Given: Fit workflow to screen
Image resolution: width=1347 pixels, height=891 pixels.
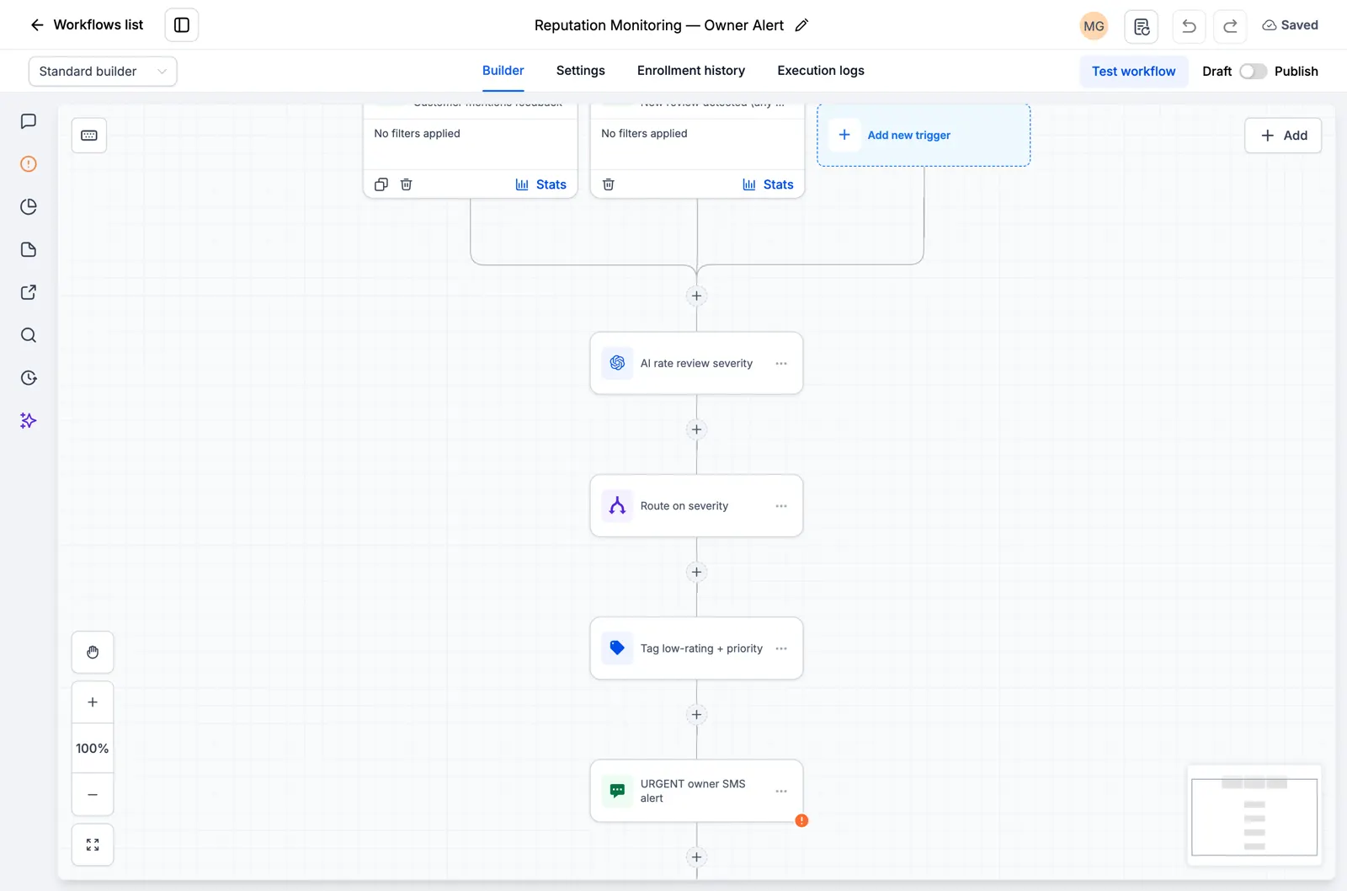Looking at the screenshot, I should point(93,845).
